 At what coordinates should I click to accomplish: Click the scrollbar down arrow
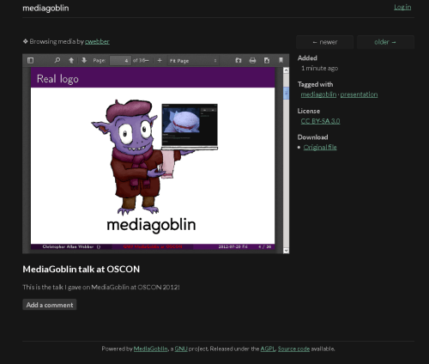(x=286, y=251)
